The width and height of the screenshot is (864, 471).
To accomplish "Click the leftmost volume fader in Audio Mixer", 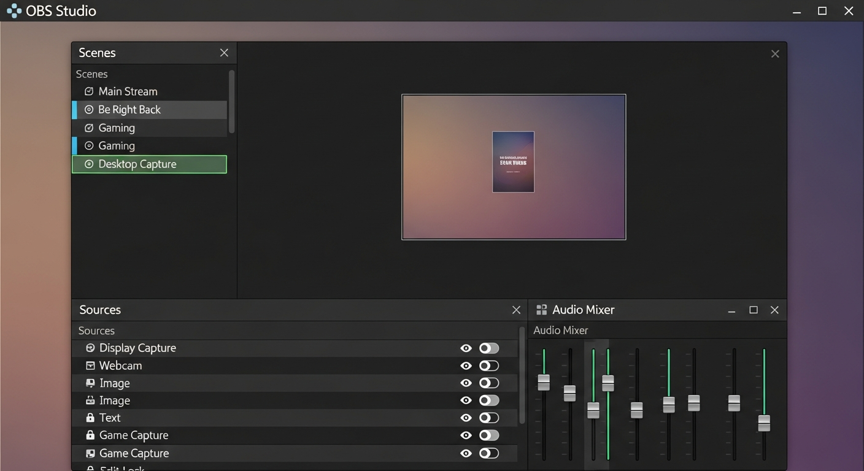I will pos(544,382).
